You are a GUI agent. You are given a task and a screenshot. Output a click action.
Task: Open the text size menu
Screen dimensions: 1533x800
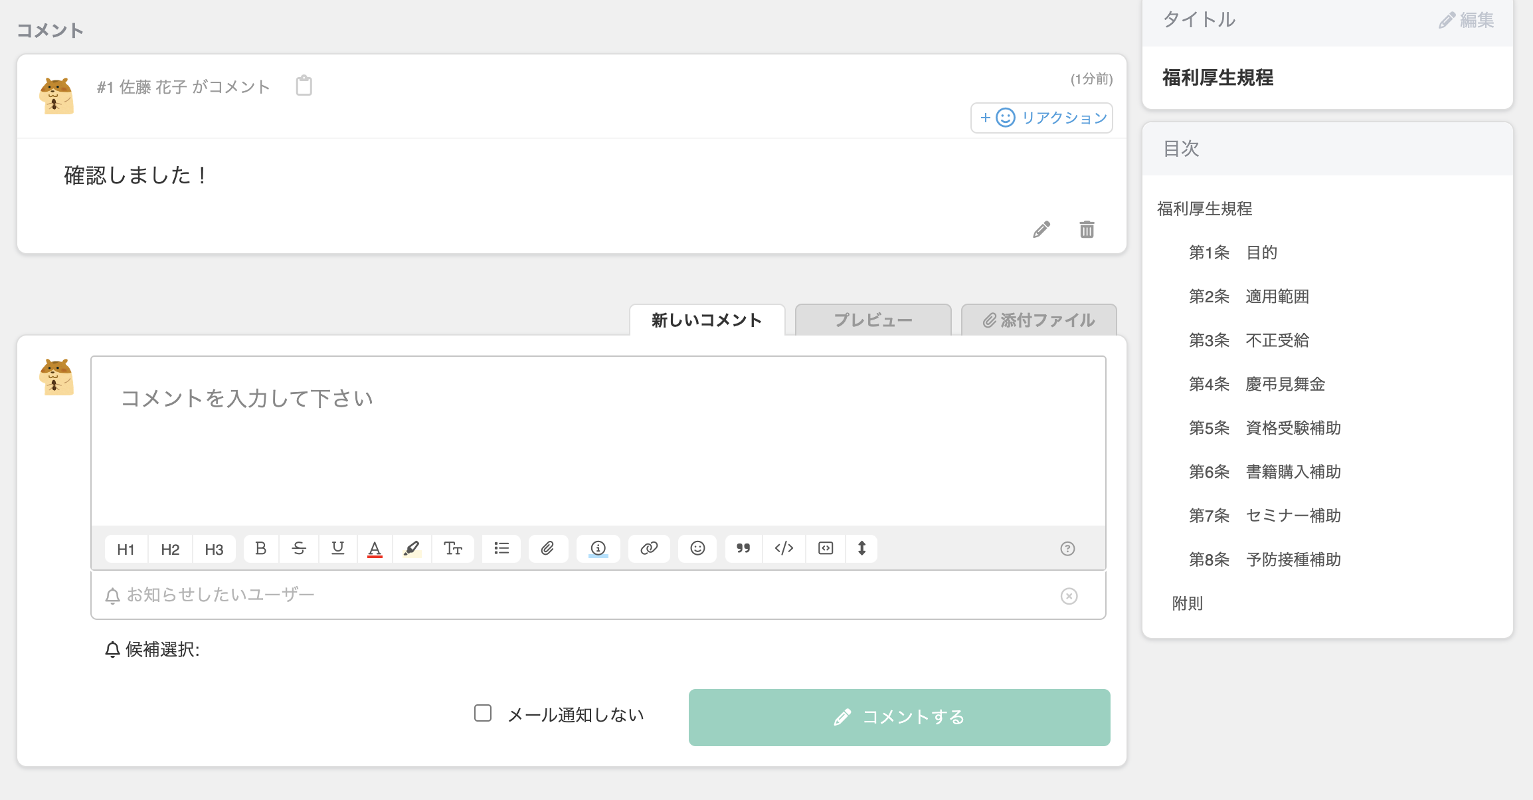click(x=453, y=549)
